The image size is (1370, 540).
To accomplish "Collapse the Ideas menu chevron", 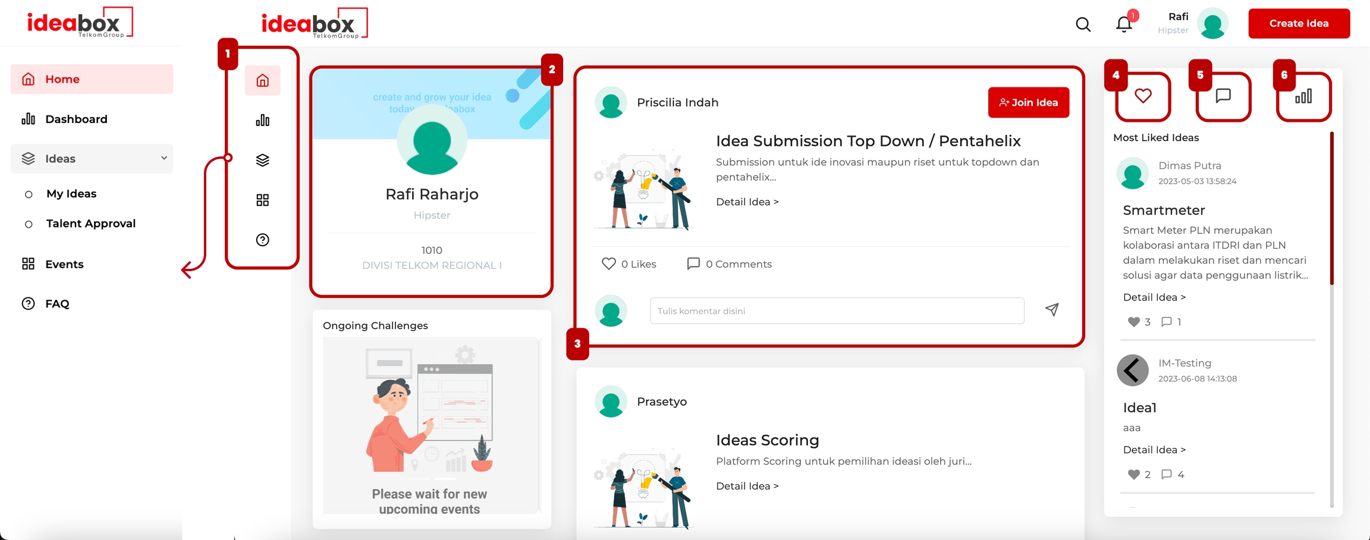I will tap(164, 158).
